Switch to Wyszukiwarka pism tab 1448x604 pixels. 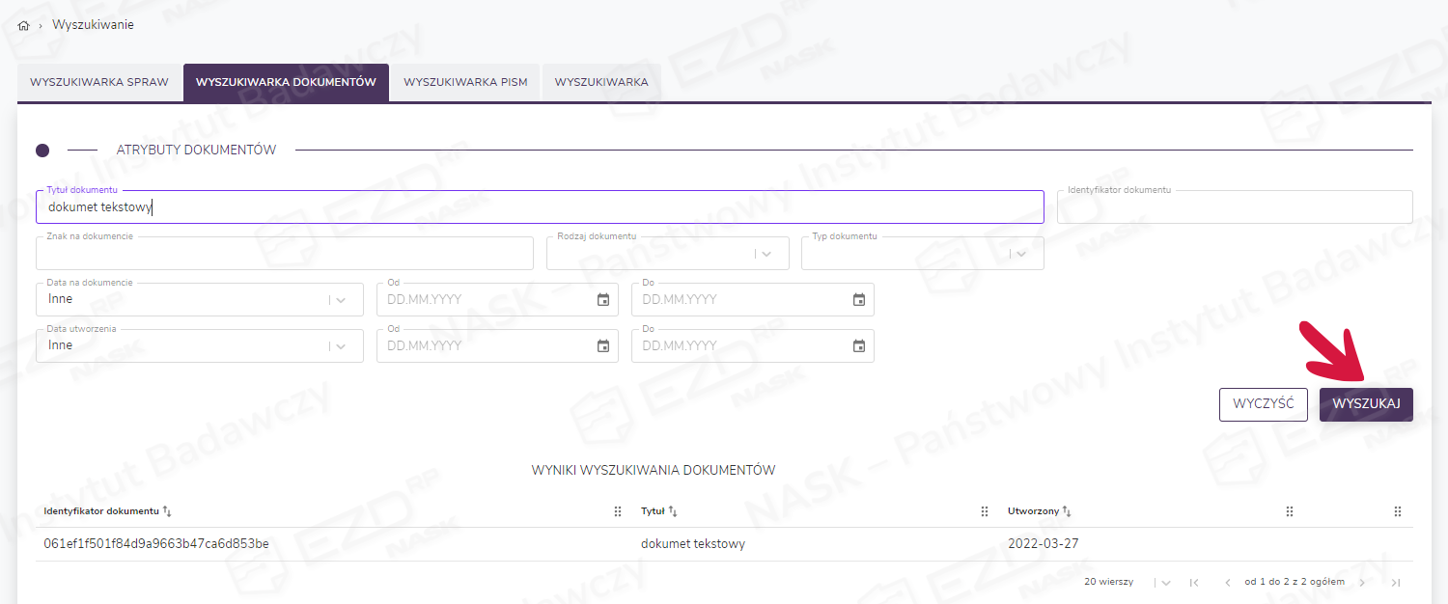(465, 83)
